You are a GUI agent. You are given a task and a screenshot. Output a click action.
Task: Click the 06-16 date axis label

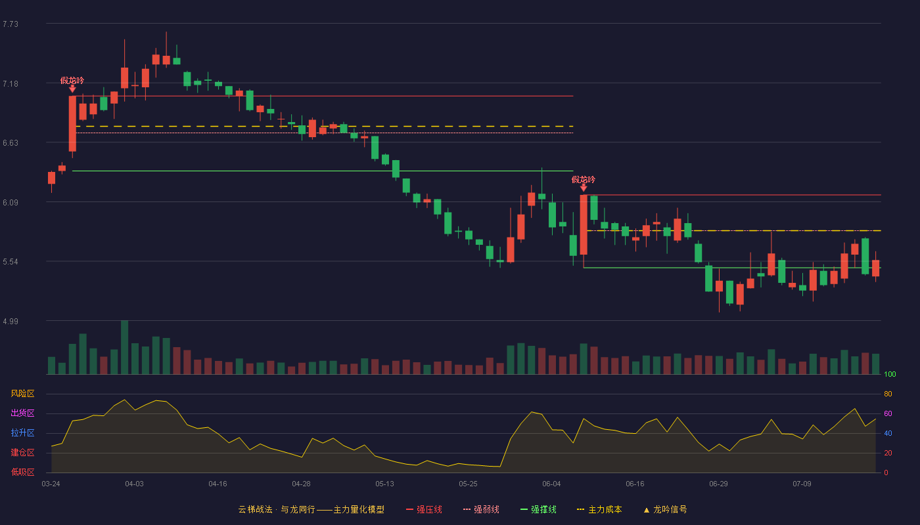(x=635, y=484)
